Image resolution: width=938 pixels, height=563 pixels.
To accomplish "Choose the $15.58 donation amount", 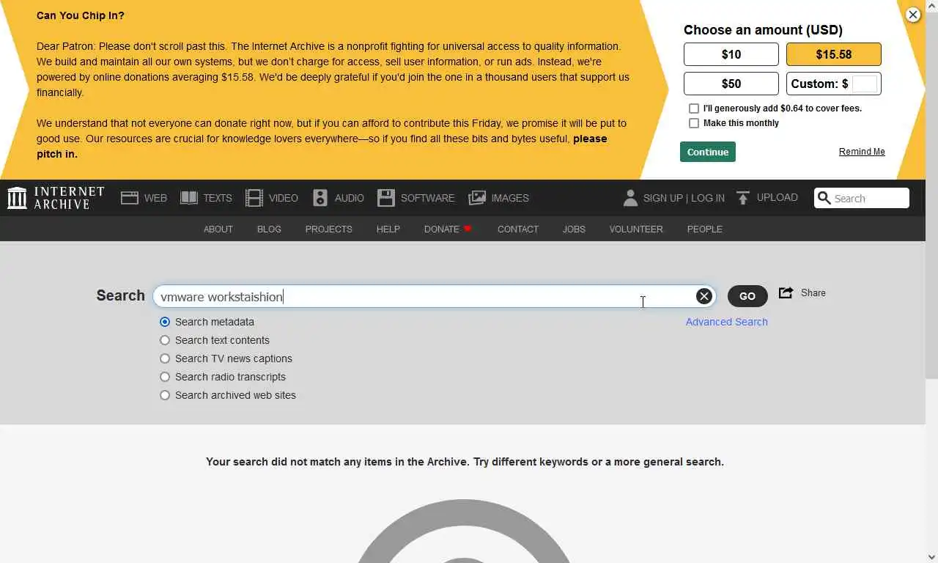I will [x=834, y=54].
